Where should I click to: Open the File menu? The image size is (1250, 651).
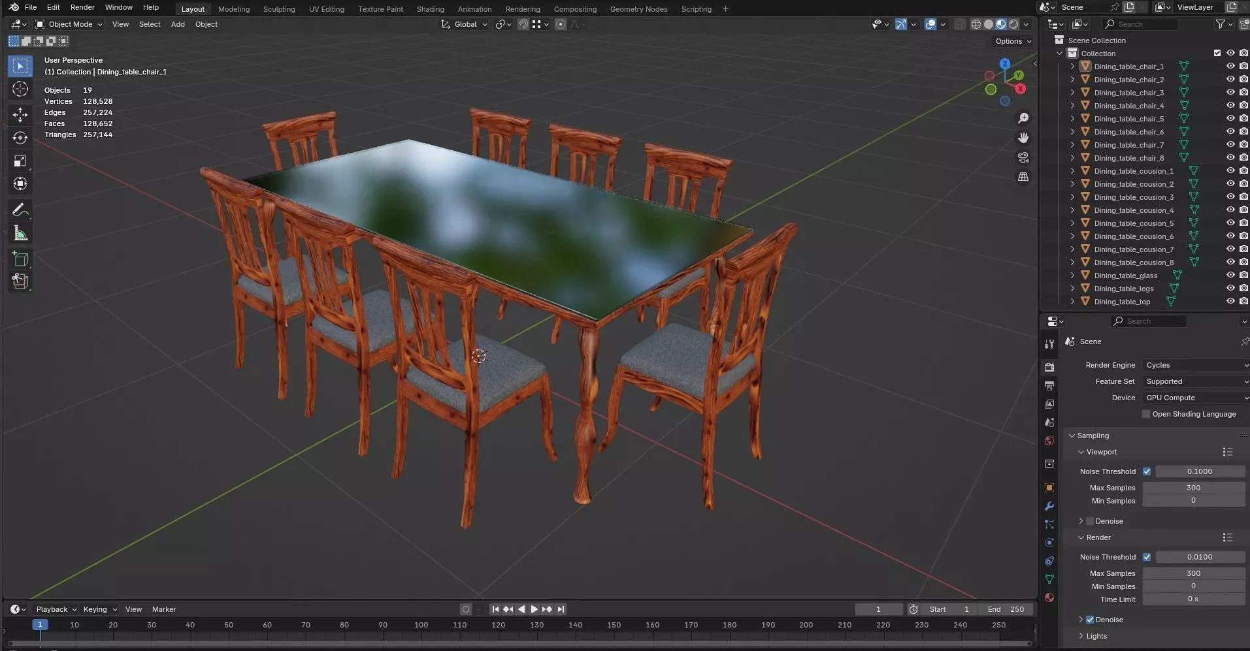(31, 7)
